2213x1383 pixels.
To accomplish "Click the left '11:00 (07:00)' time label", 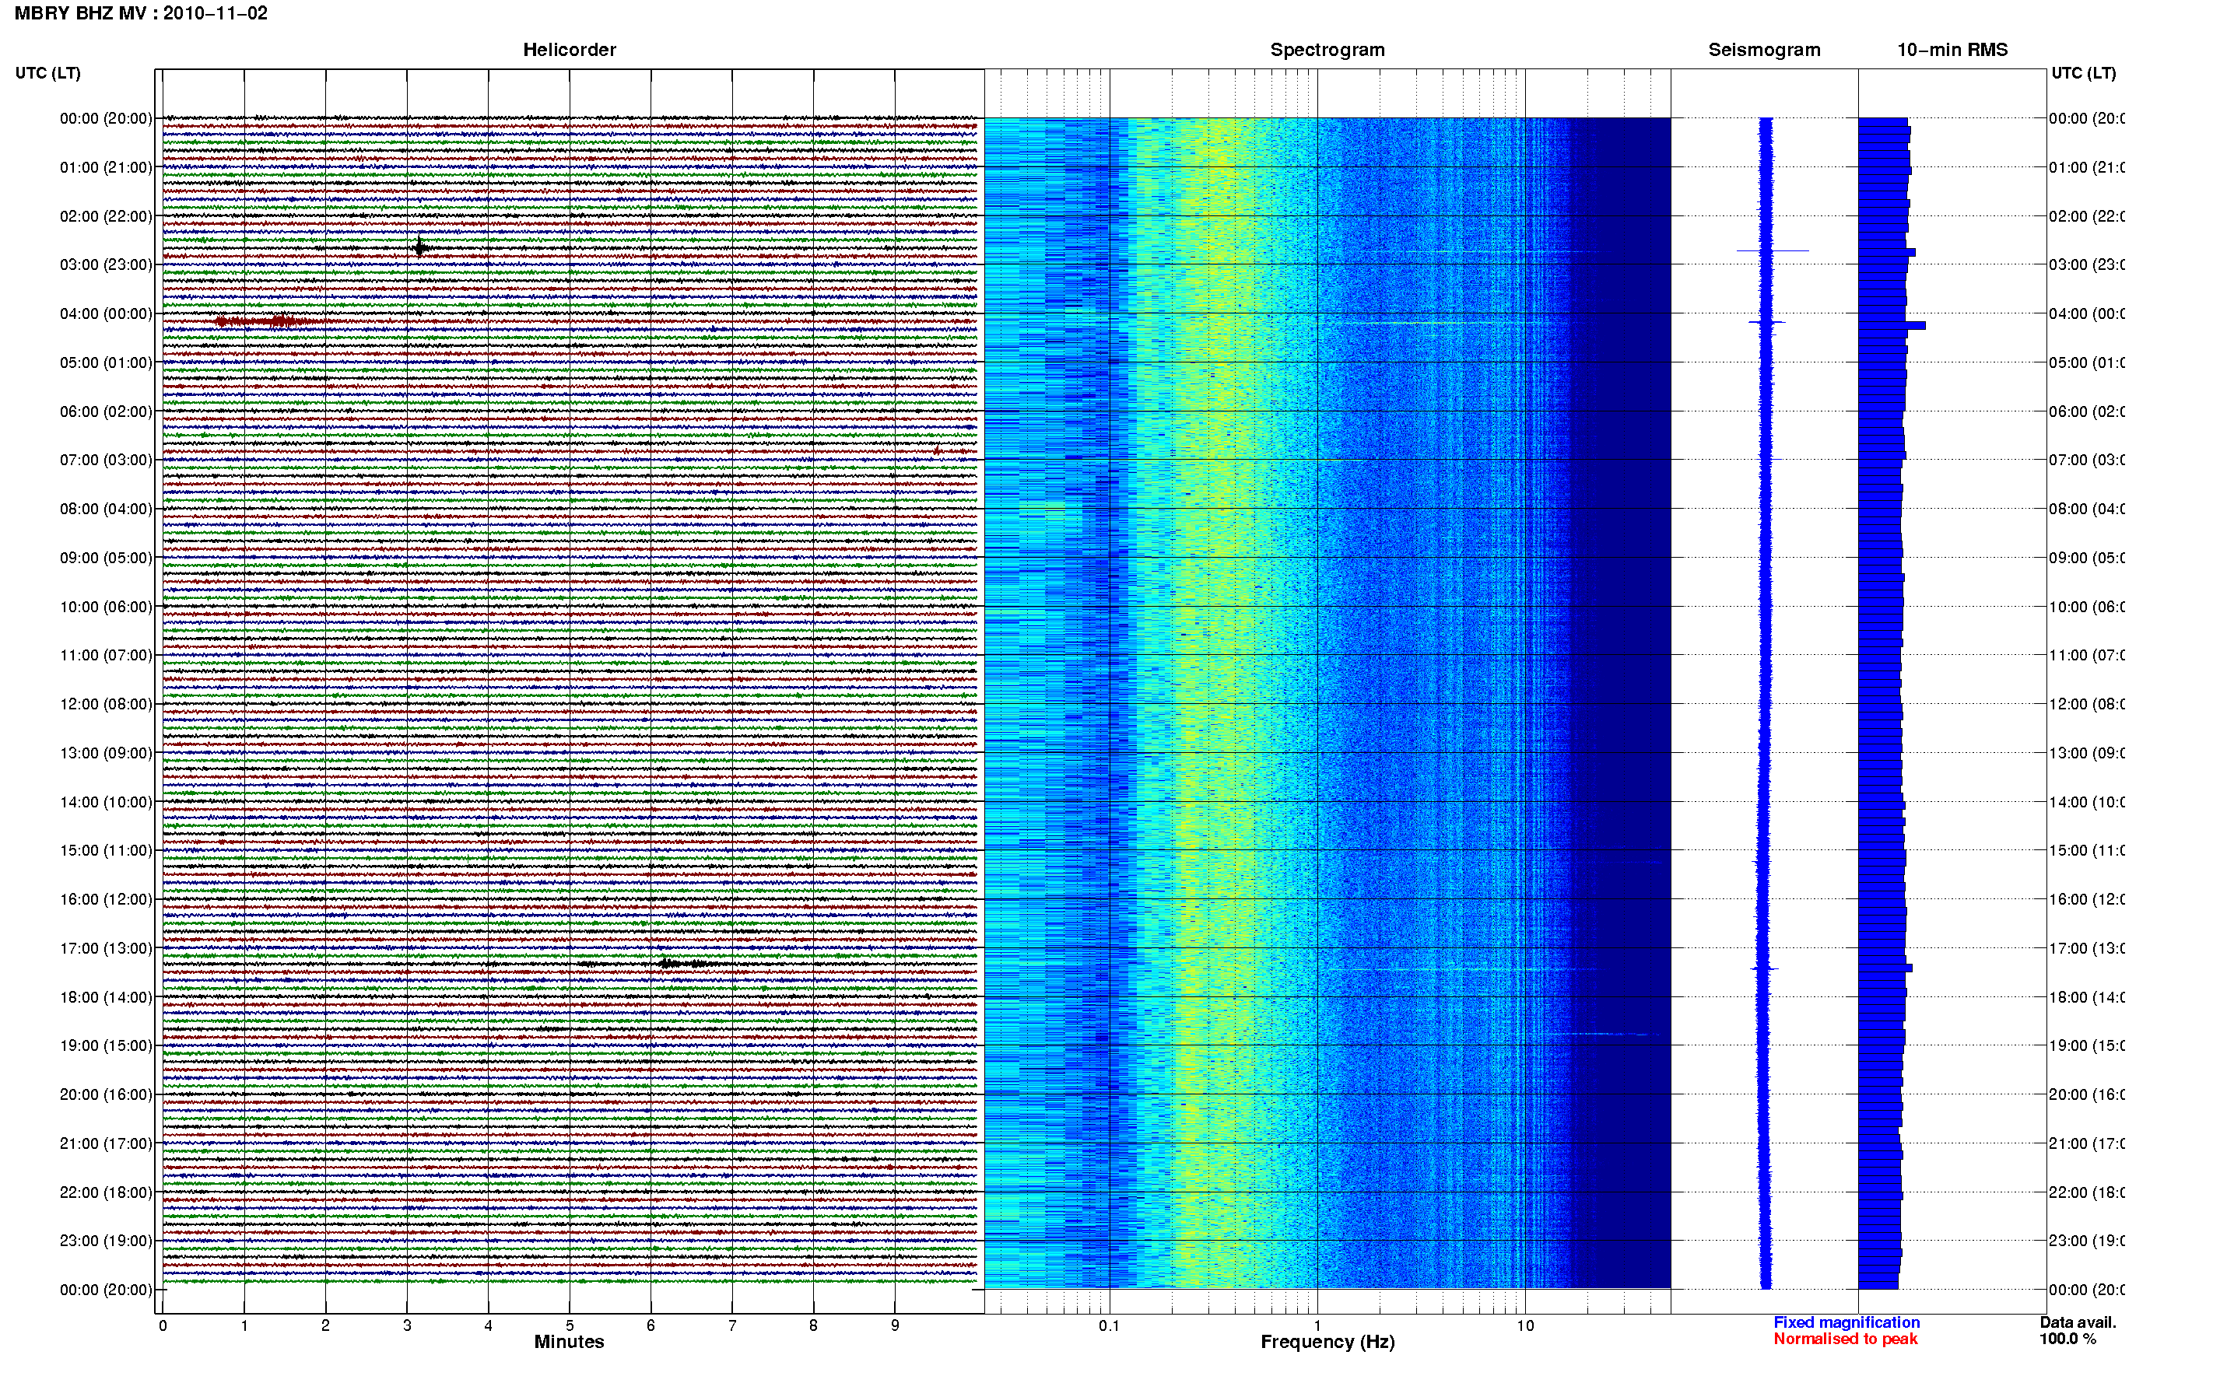I will (106, 655).
